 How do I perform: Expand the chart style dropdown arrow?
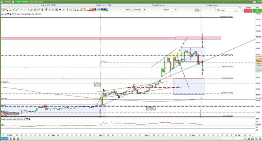click(x=200, y=10)
